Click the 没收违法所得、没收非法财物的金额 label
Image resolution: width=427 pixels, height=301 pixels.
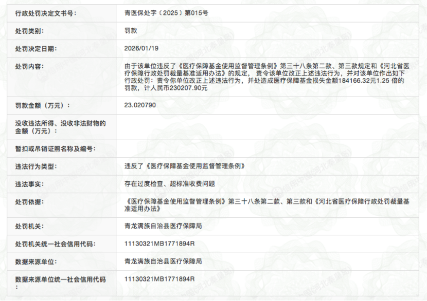pyautogui.click(x=60, y=127)
